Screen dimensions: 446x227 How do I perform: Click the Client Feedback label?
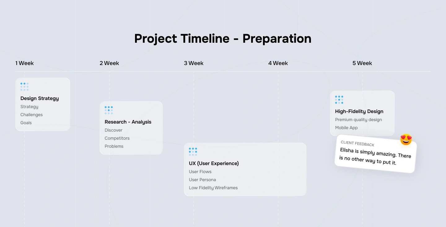[x=357, y=143]
